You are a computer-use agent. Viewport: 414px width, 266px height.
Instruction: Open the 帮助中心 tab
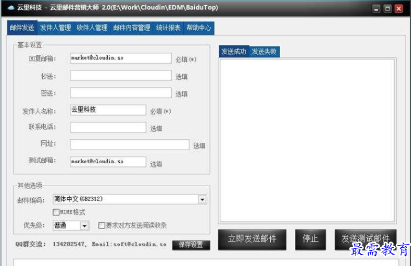(x=198, y=28)
